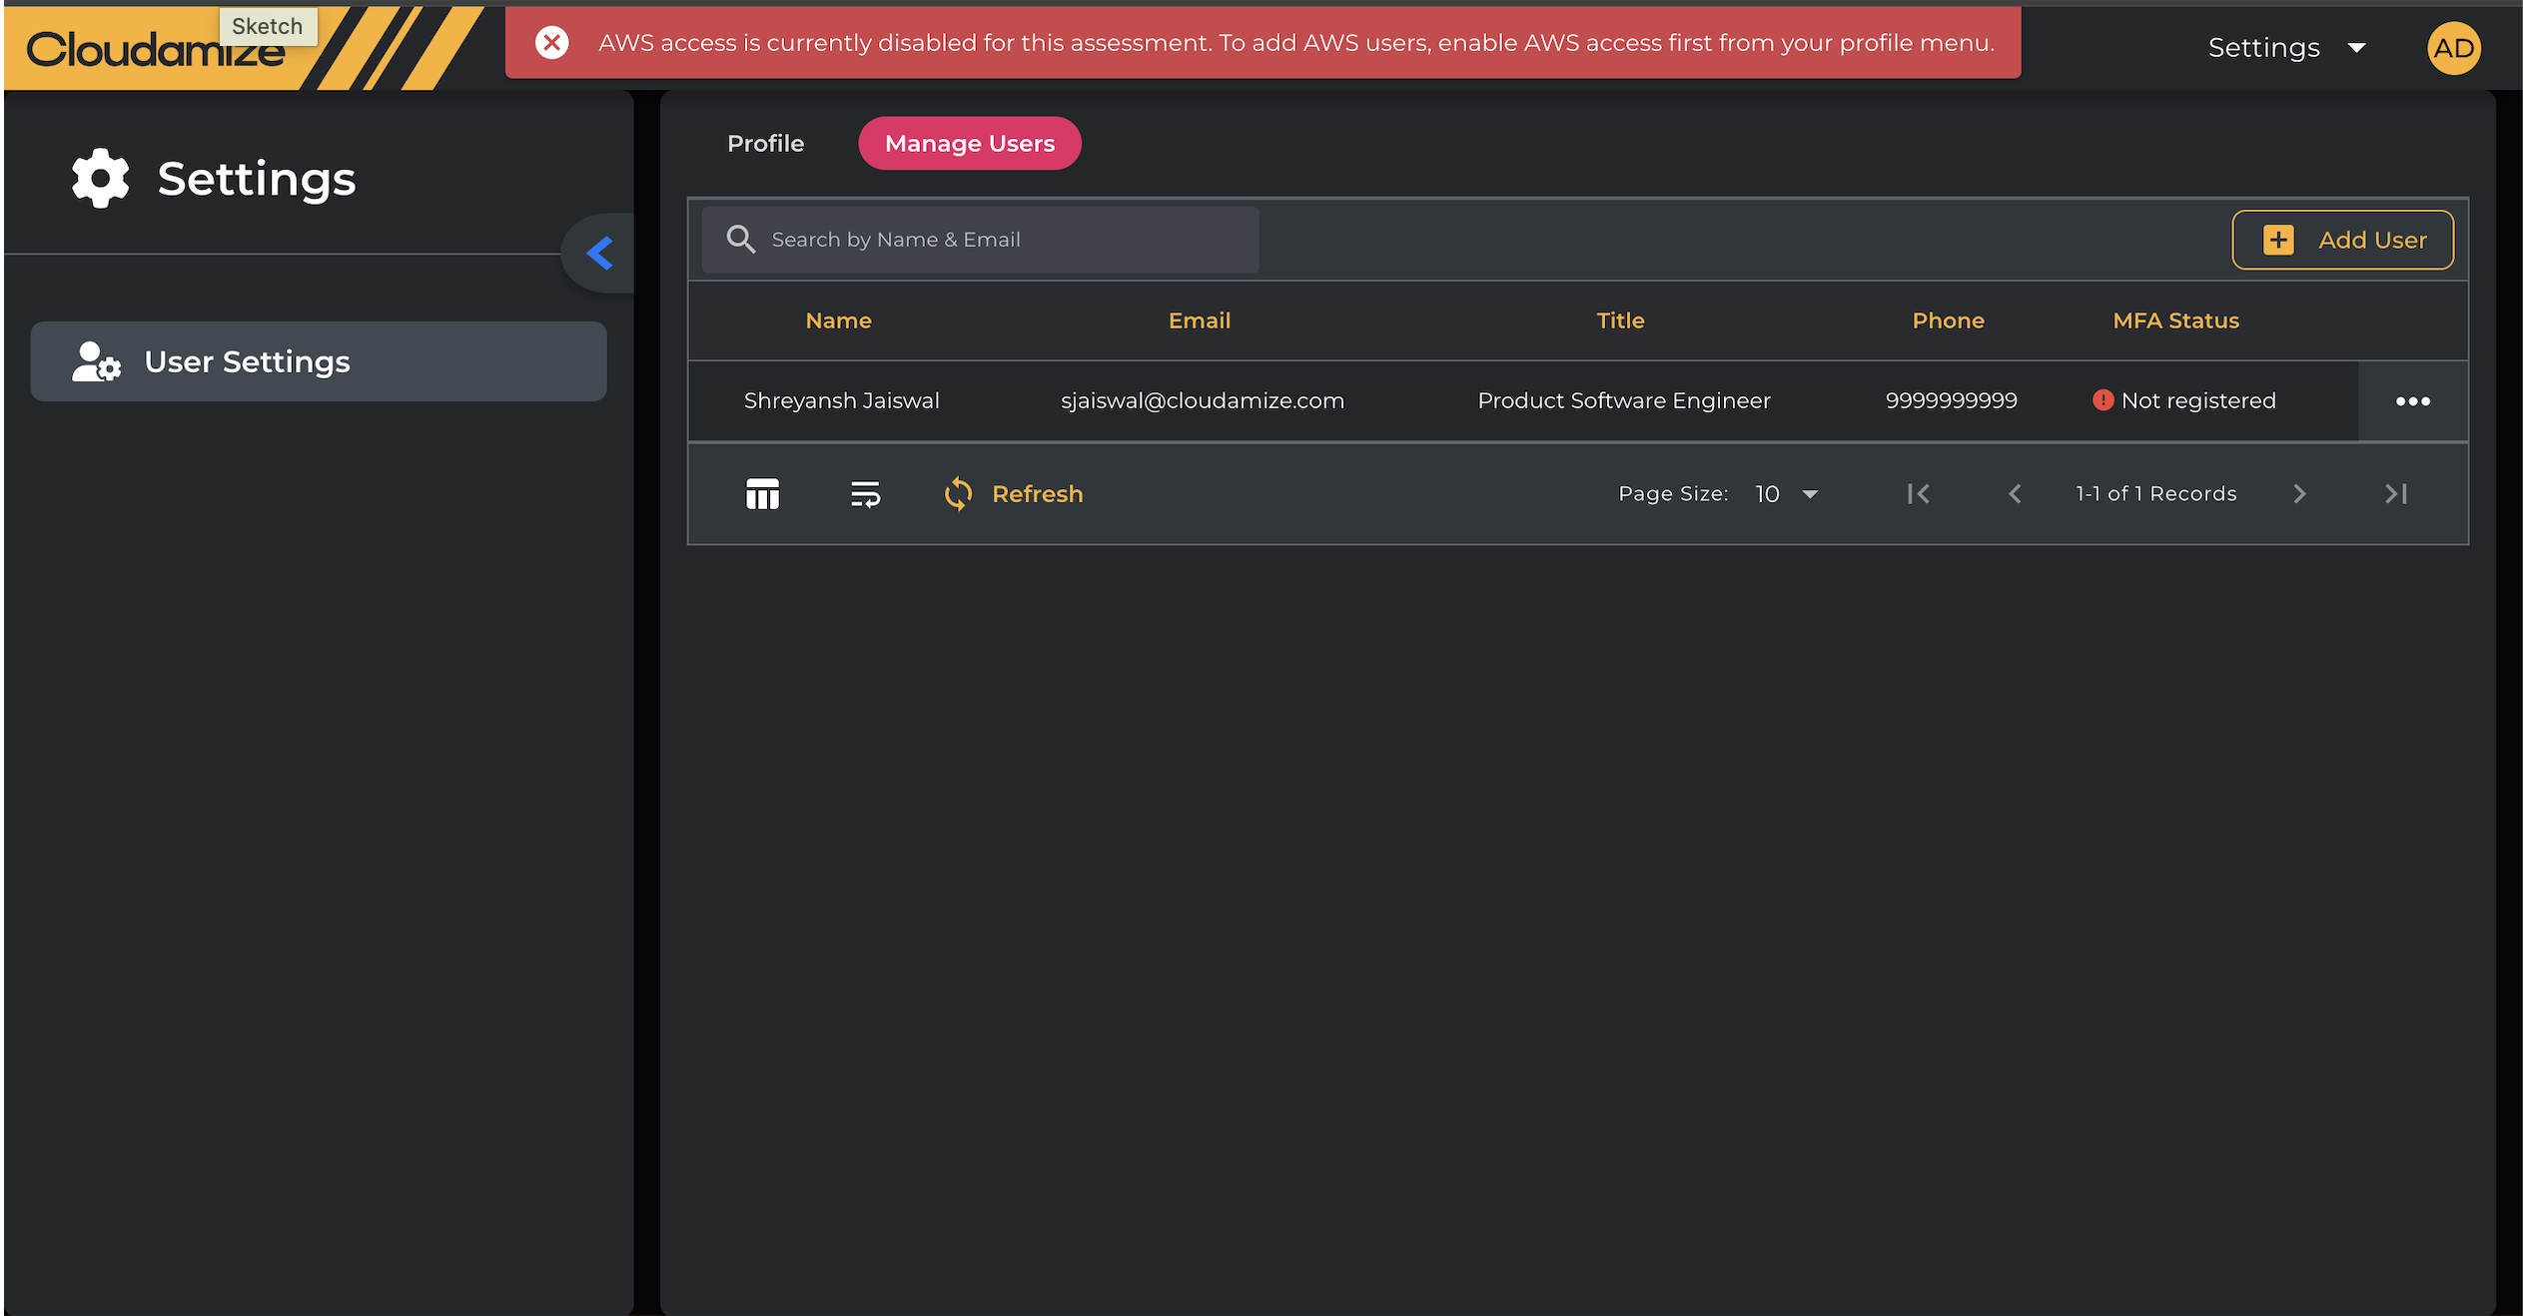Sort by the MFA Status column header
This screenshot has height=1316, width=2523.
click(x=2175, y=321)
